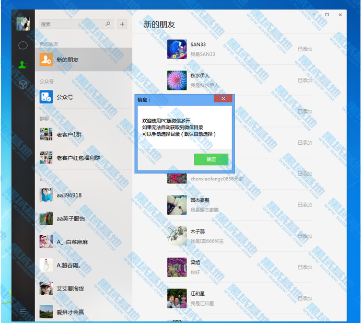Open 江和星's friend entry

point(239,298)
